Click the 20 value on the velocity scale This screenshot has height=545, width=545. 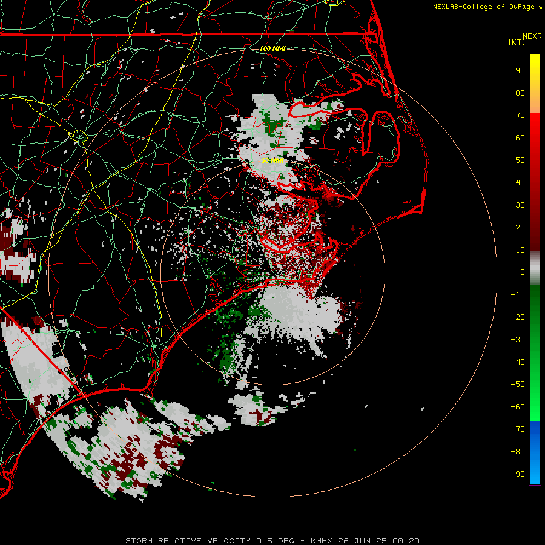pyautogui.click(x=520, y=227)
